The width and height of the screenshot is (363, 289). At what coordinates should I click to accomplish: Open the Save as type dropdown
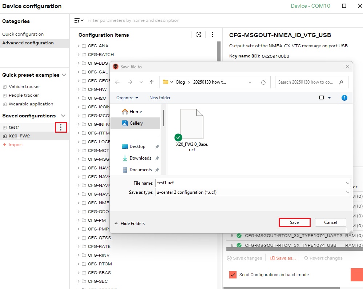point(253,192)
